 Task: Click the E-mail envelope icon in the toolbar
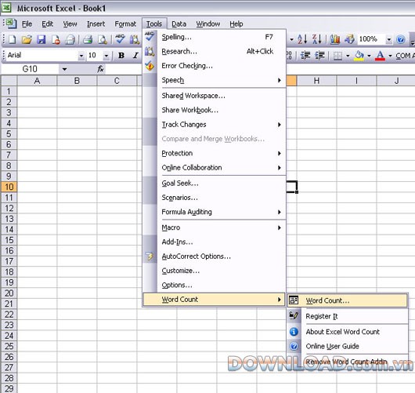click(x=70, y=39)
